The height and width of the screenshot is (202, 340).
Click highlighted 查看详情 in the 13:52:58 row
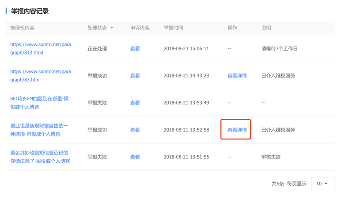(237, 130)
